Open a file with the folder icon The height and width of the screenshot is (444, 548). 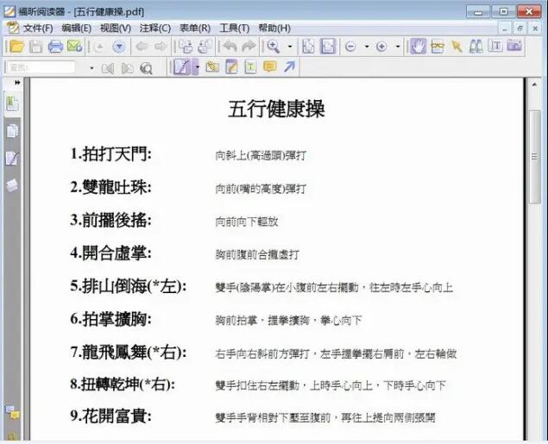[x=16, y=47]
